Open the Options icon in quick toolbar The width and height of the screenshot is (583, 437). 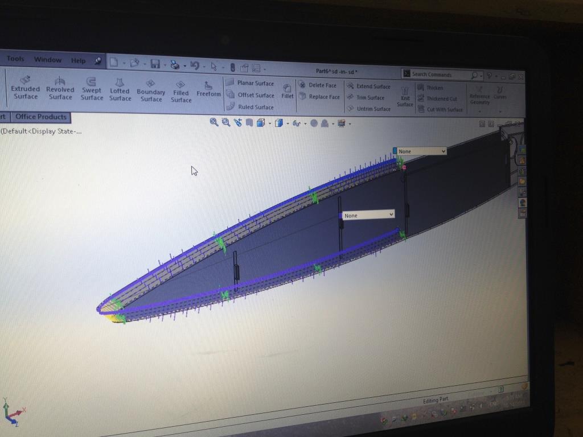click(x=256, y=68)
